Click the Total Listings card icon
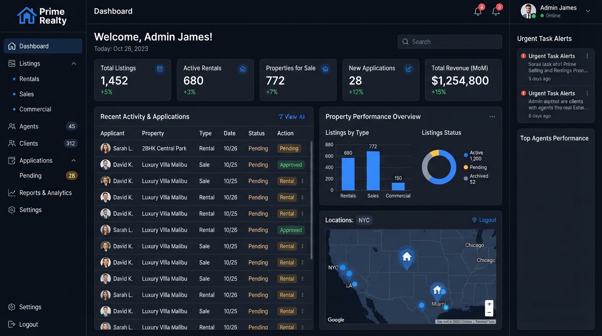The width and height of the screenshot is (602, 336). 160,69
